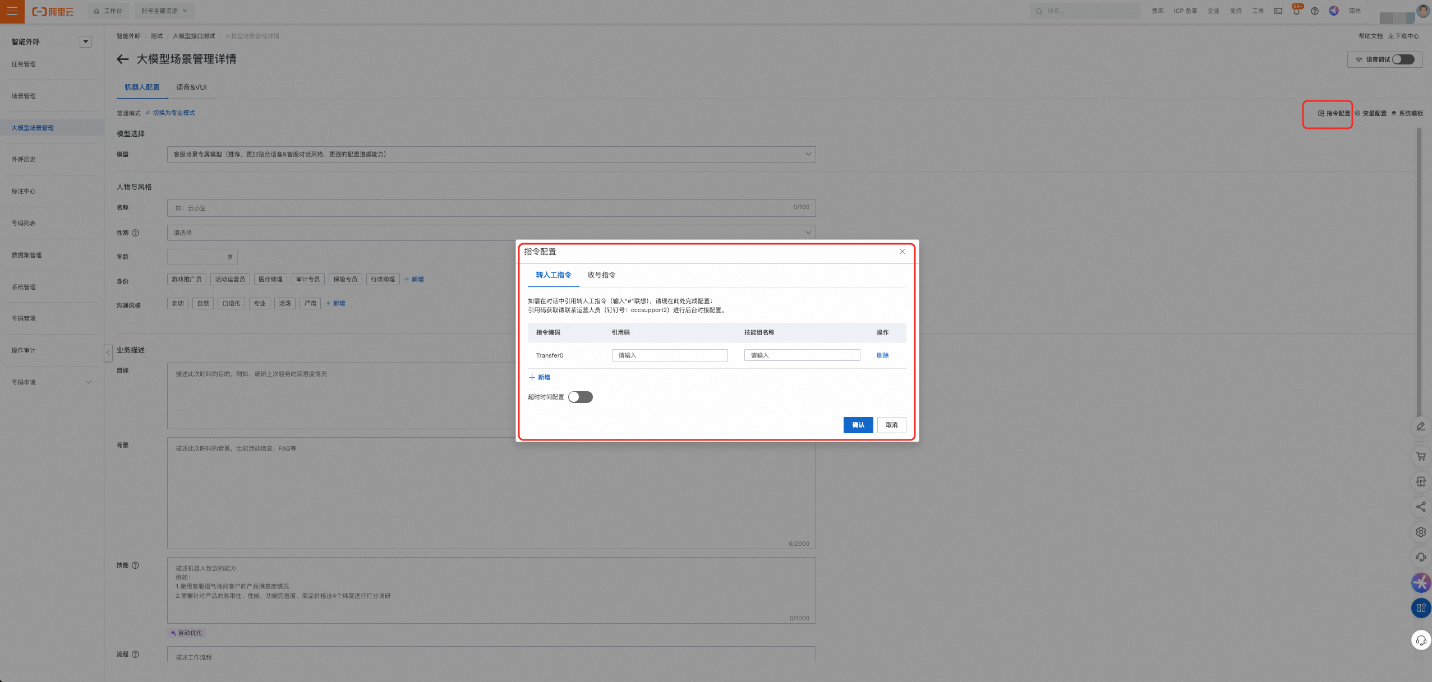Switch to 机器人配置 tab

point(142,87)
